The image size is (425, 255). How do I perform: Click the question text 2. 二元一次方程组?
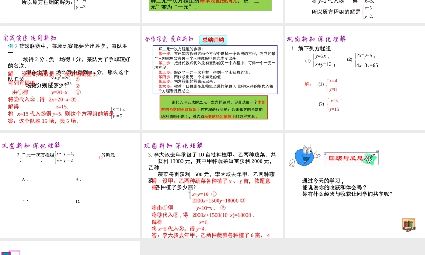36,155
